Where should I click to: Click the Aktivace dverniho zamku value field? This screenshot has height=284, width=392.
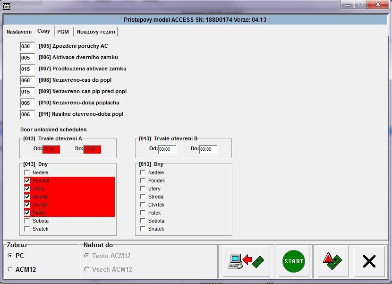click(27, 58)
